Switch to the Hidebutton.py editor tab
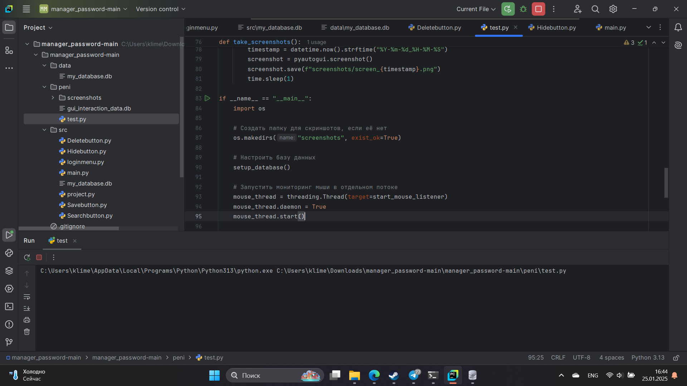 click(x=556, y=27)
